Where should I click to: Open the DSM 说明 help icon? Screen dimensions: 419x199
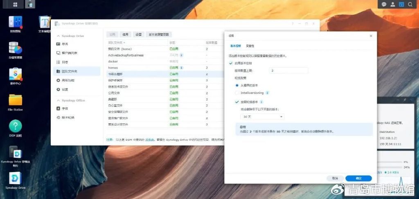[16, 126]
